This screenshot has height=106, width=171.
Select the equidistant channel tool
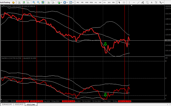(143, 2)
